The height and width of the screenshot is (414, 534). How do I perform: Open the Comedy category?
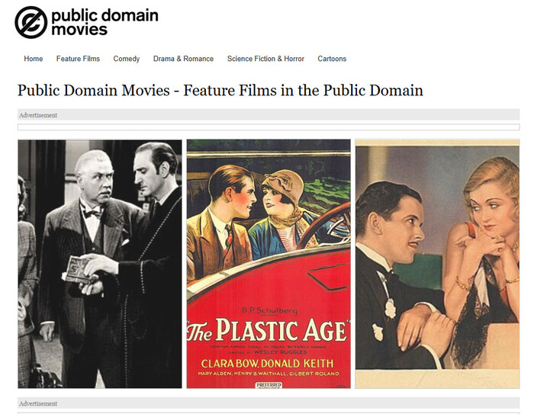pos(127,59)
